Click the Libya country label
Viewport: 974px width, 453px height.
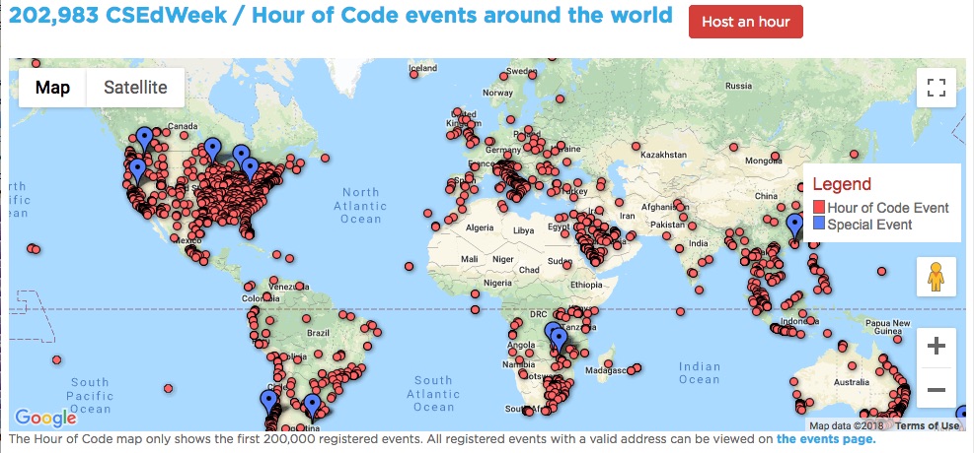click(522, 230)
